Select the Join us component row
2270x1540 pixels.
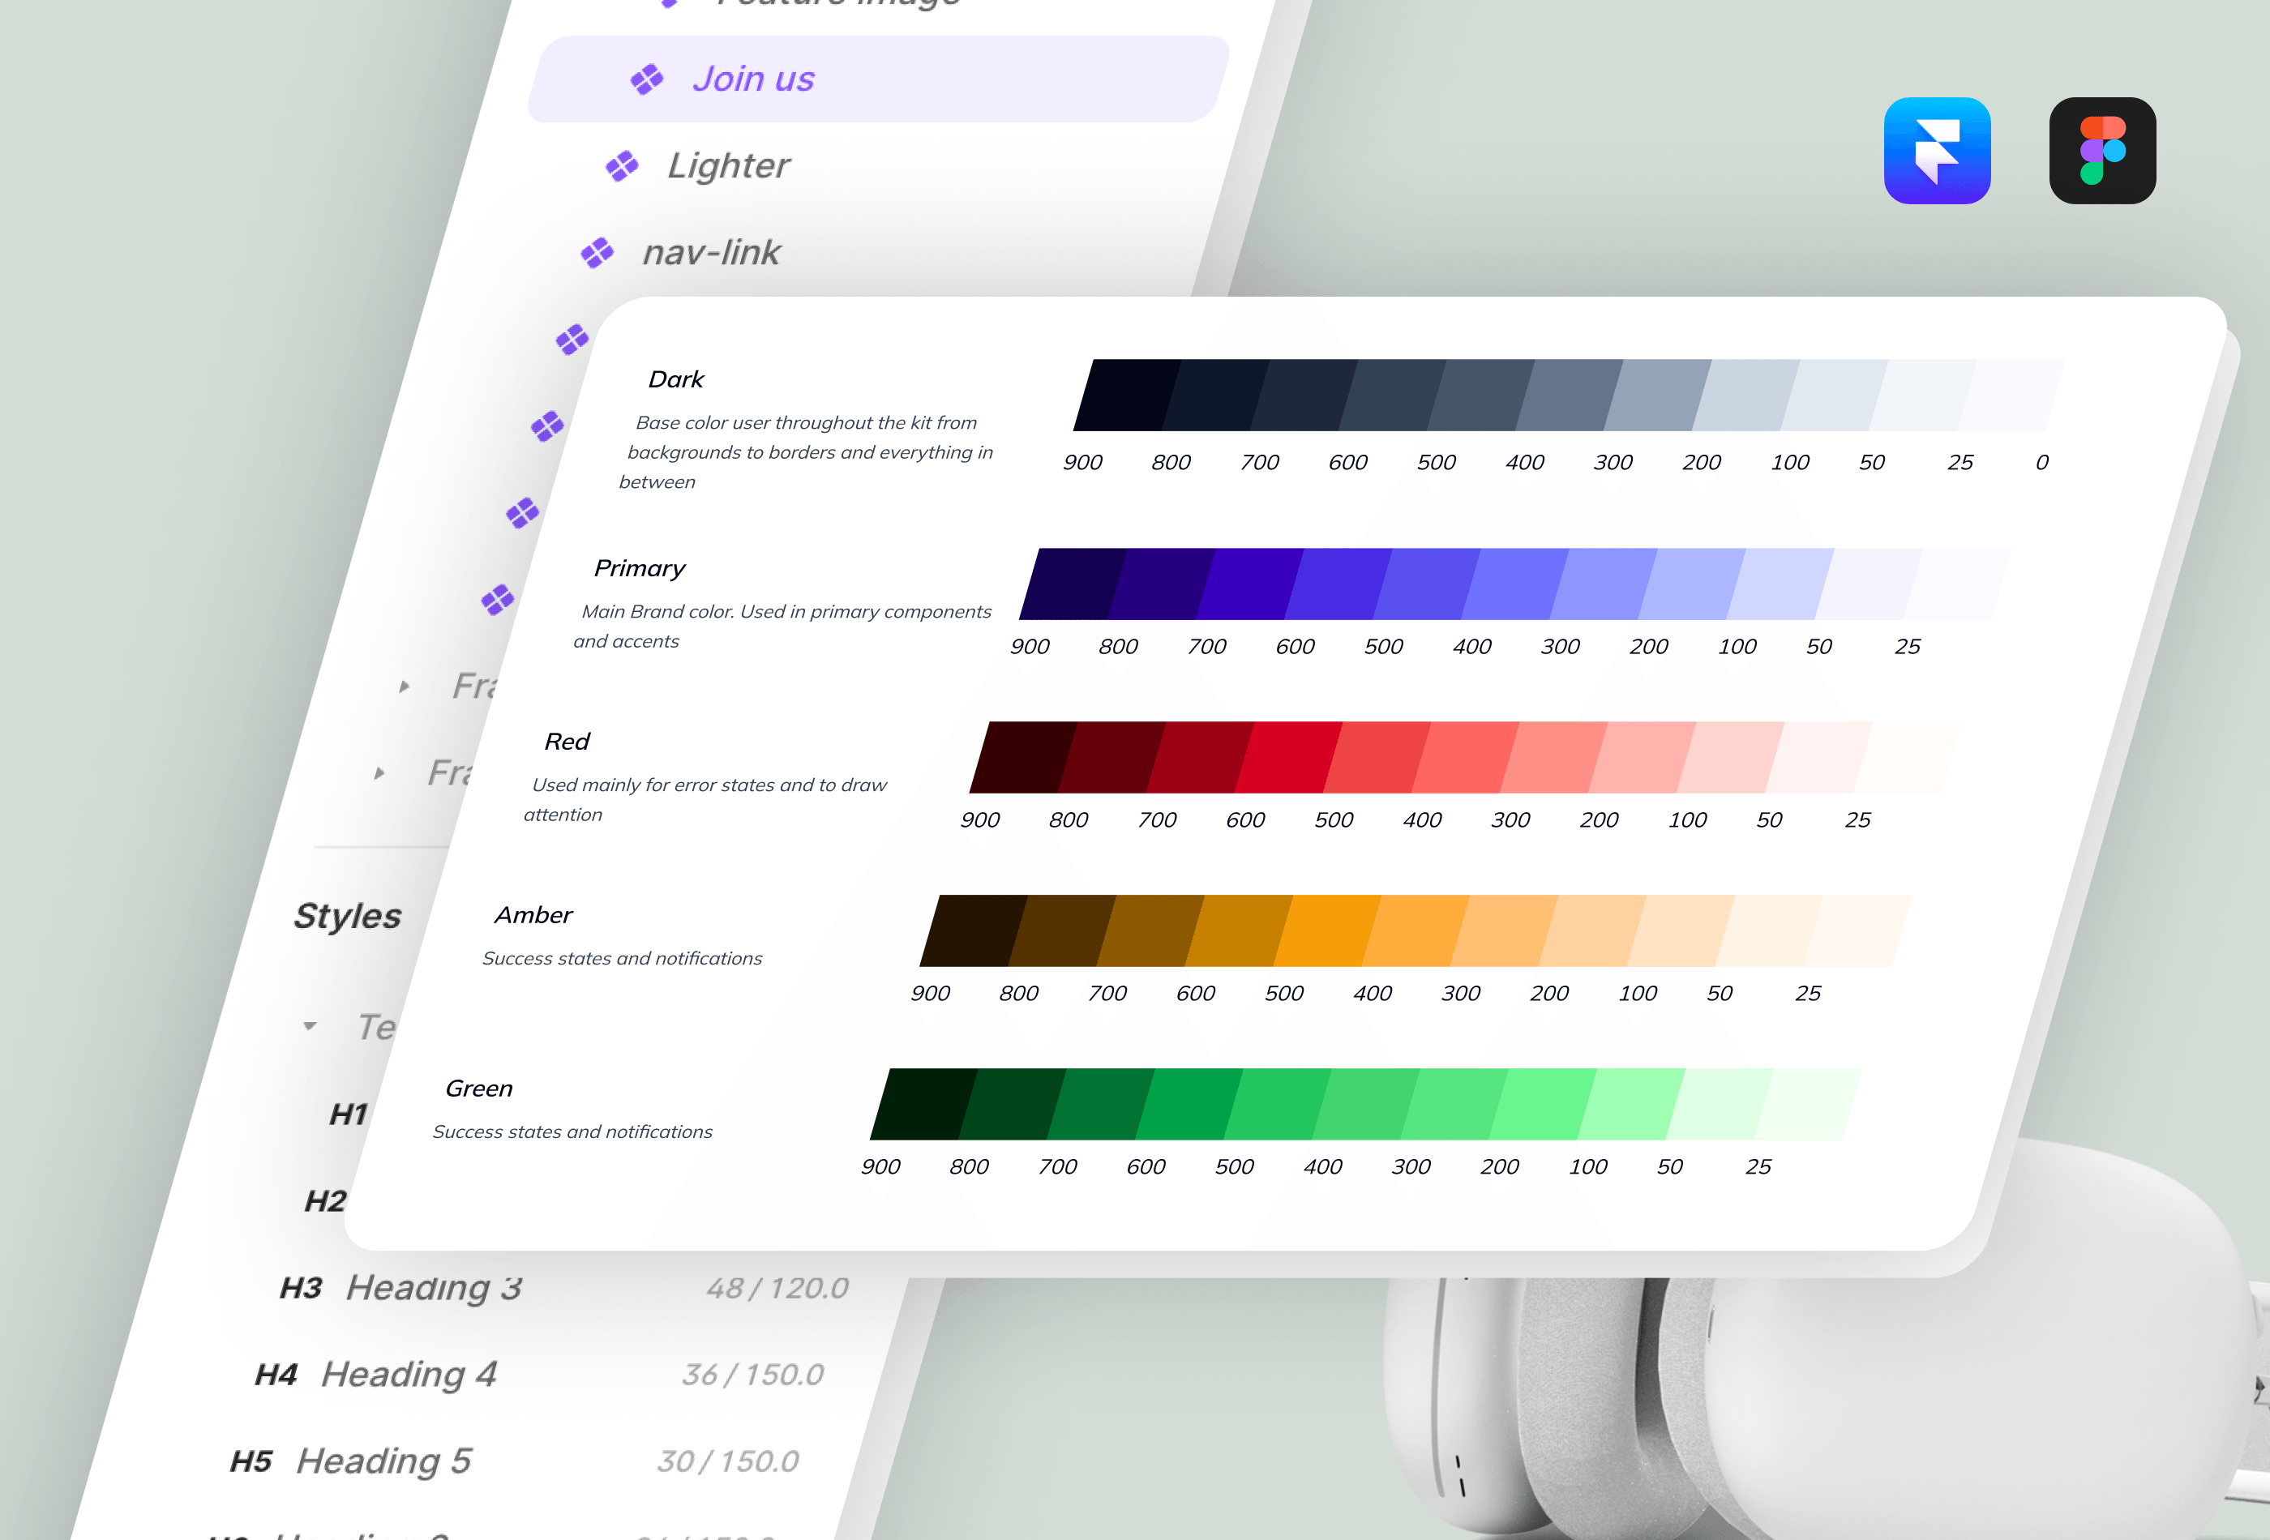point(878,79)
